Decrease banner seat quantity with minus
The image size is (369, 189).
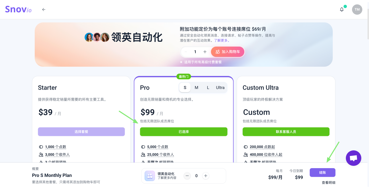click(186, 52)
